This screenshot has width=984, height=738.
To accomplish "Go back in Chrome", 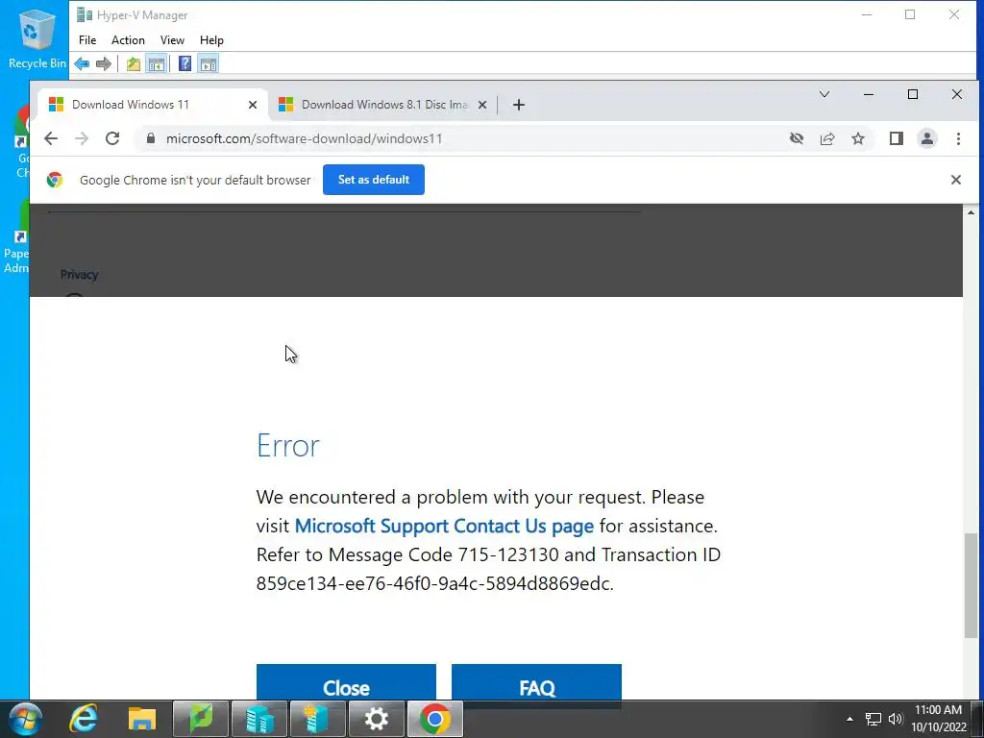I will tap(51, 138).
